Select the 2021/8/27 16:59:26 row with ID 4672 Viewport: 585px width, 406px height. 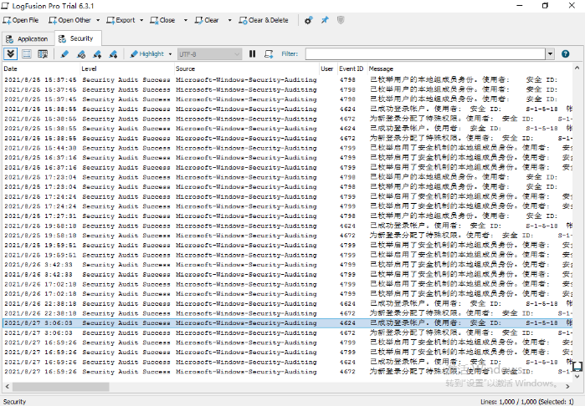coord(287,372)
